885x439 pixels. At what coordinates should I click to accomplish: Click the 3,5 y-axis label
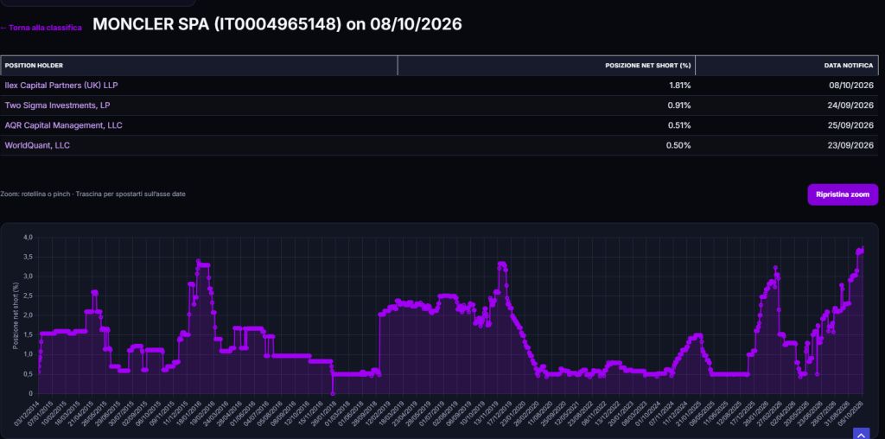pyautogui.click(x=28, y=257)
